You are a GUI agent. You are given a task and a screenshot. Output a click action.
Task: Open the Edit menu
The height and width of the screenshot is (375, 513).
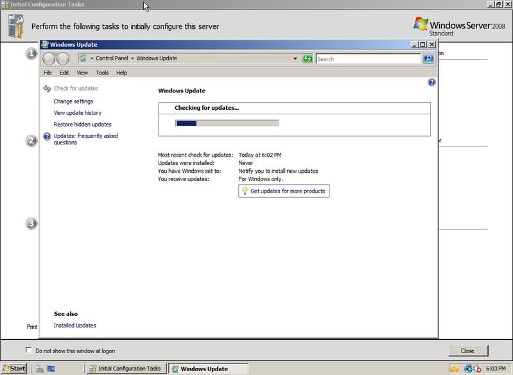(x=64, y=73)
